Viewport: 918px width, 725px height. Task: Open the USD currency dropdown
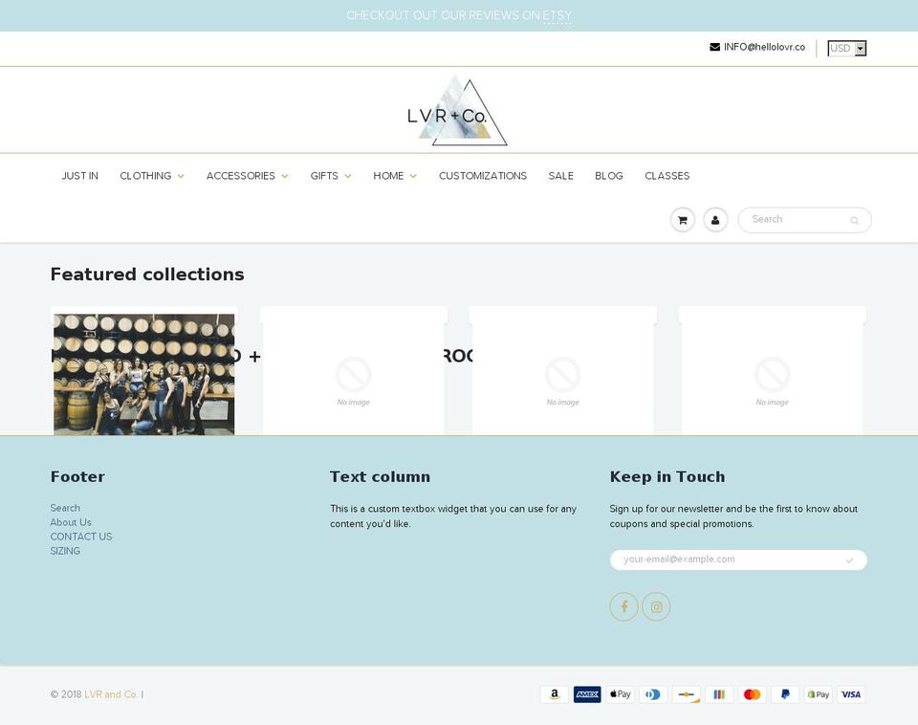[x=846, y=48]
